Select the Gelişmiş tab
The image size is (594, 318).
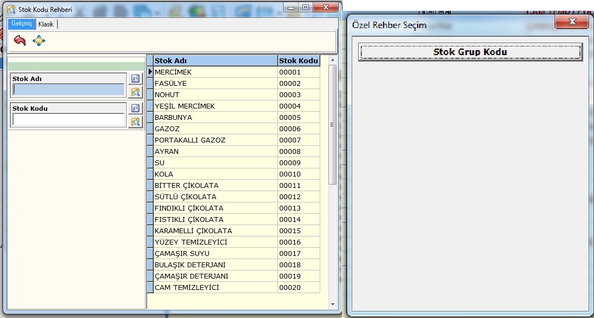22,24
